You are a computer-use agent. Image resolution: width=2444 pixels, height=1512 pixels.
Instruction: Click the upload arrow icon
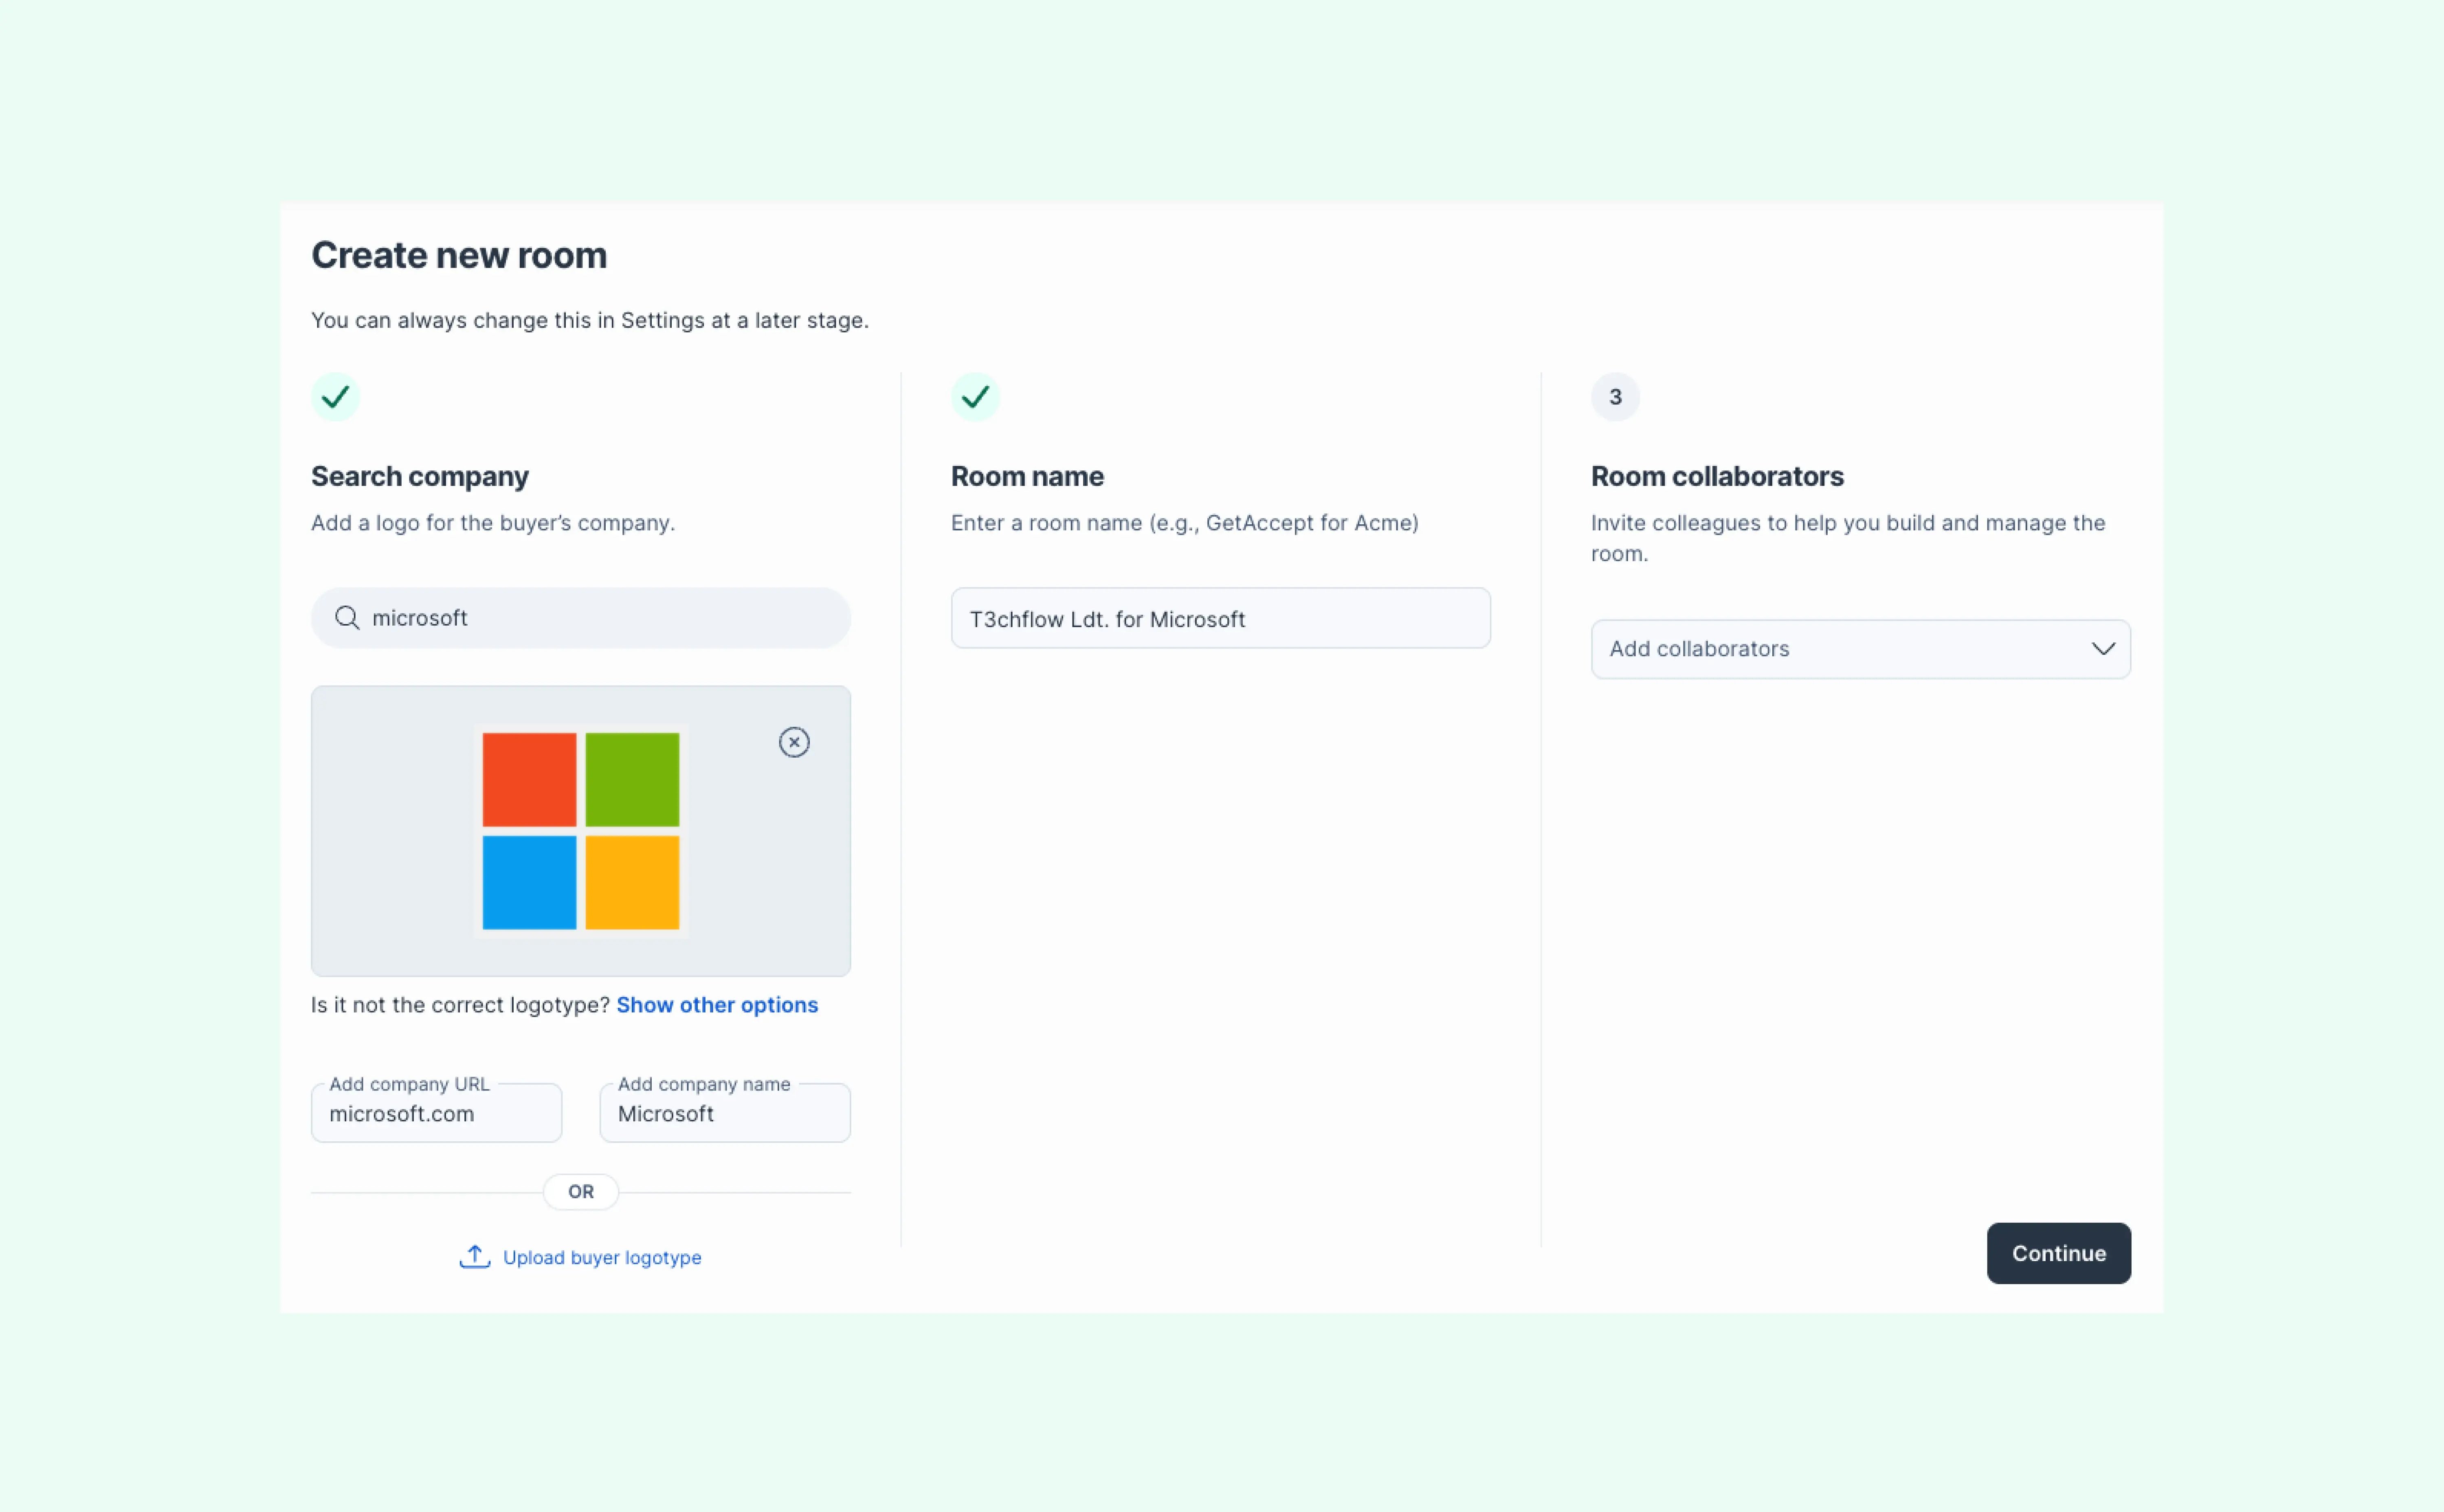coord(474,1257)
